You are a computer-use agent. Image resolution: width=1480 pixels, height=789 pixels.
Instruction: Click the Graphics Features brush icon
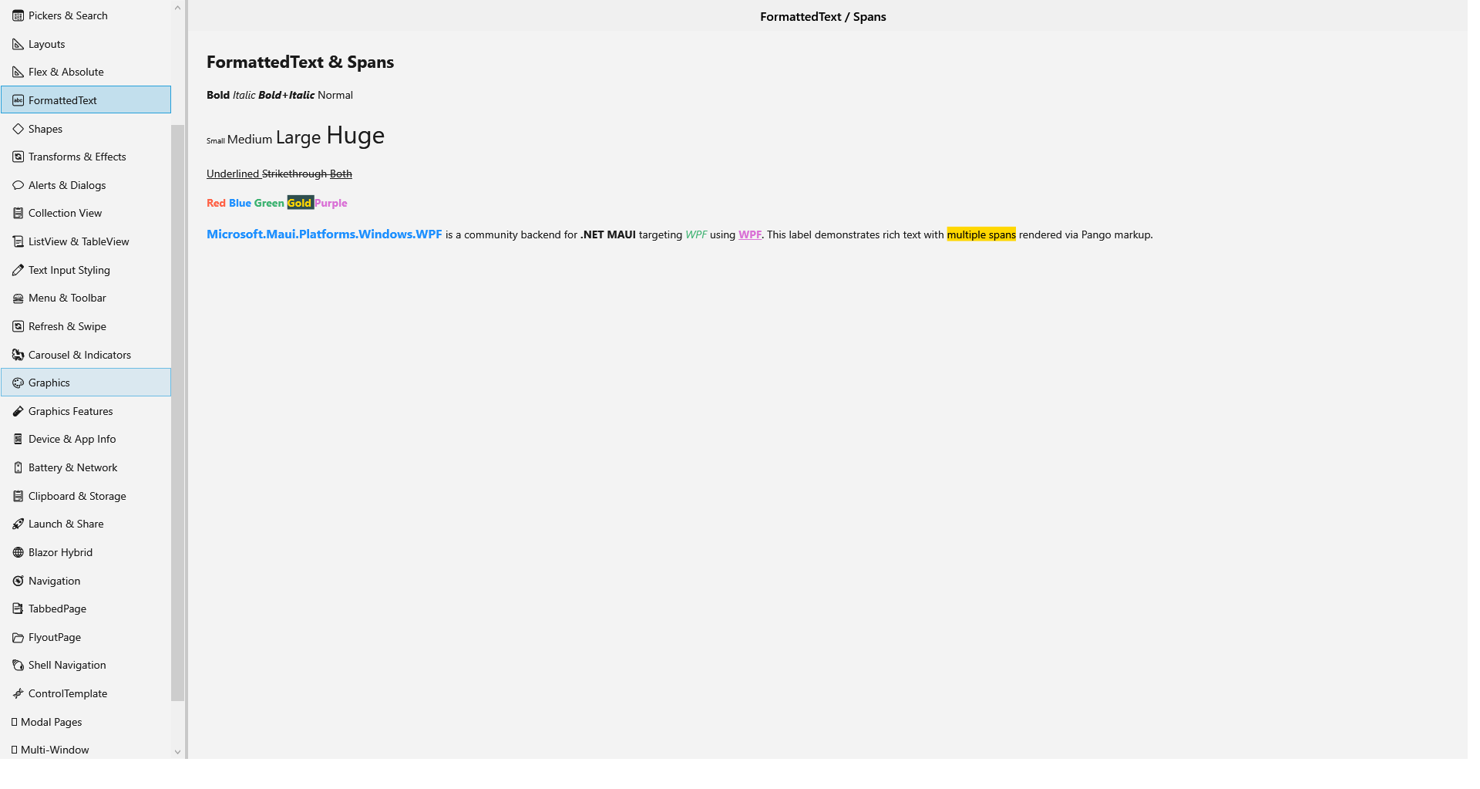(18, 411)
